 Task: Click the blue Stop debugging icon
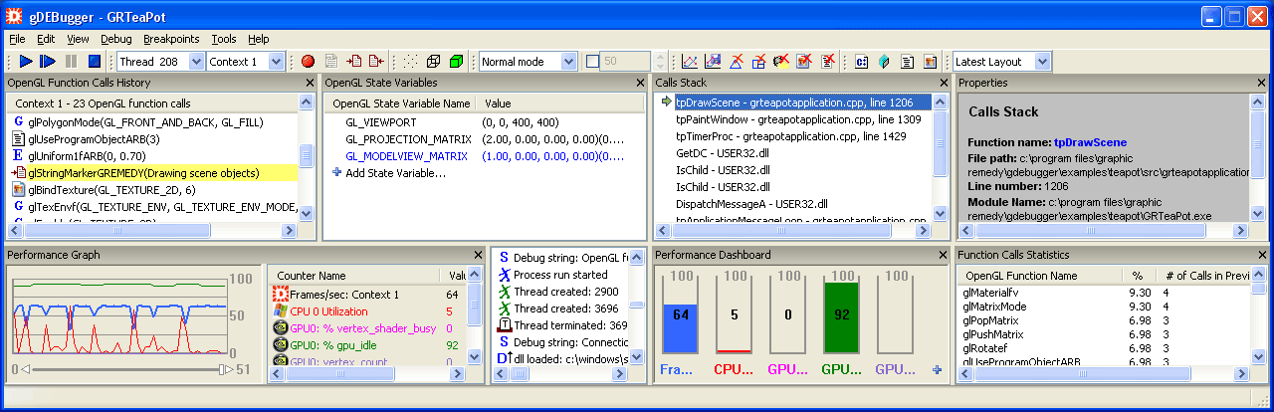[94, 62]
